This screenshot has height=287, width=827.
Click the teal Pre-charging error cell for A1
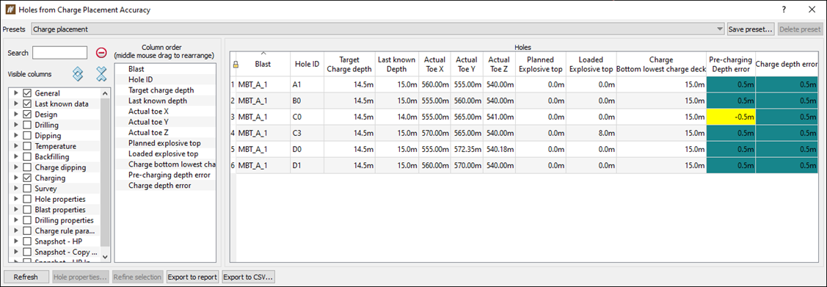(x=730, y=84)
